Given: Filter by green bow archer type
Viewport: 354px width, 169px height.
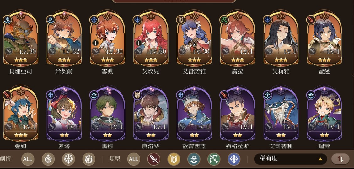Looking at the screenshot, I should point(214,159).
